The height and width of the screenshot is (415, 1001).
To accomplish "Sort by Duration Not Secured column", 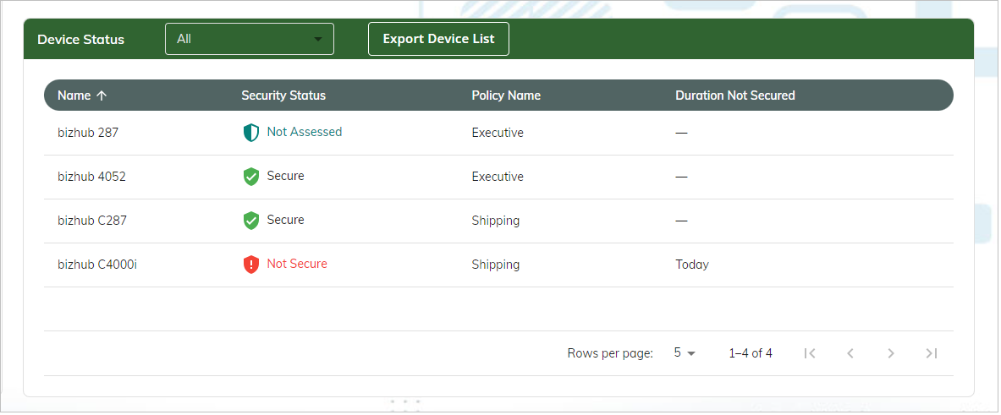I will [x=734, y=96].
